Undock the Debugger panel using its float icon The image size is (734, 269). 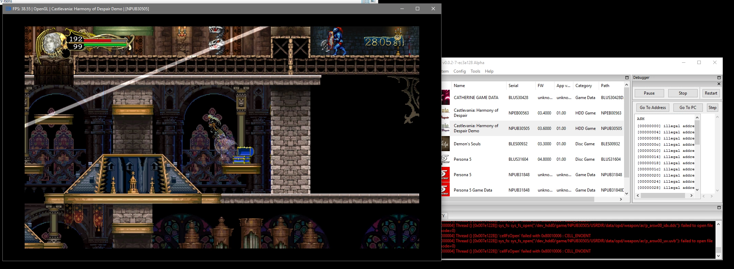tap(719, 78)
